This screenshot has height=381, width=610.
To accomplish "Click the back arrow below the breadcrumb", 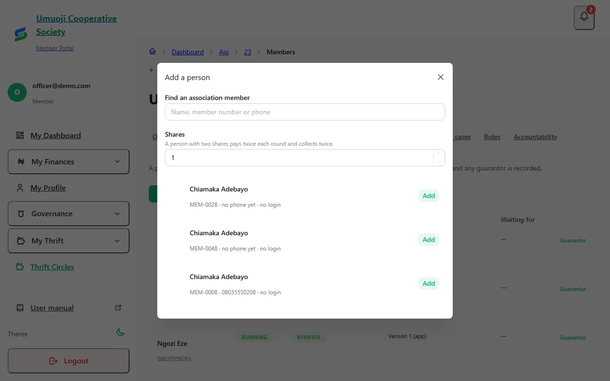I will point(152,70).
